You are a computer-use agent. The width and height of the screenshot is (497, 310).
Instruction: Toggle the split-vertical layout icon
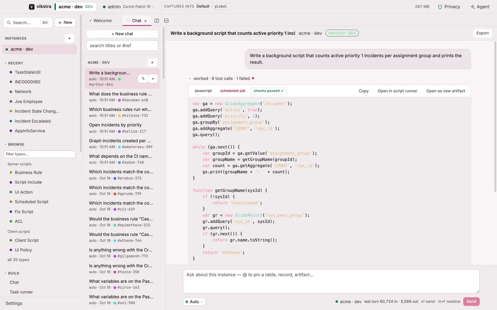157,21
